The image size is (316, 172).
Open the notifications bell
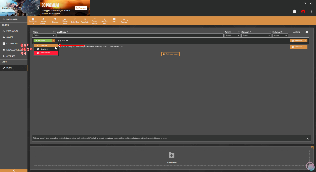click(x=295, y=12)
